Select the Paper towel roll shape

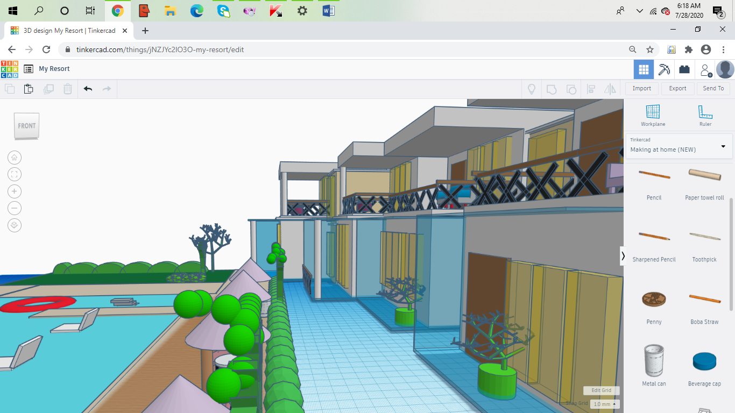coord(704,184)
